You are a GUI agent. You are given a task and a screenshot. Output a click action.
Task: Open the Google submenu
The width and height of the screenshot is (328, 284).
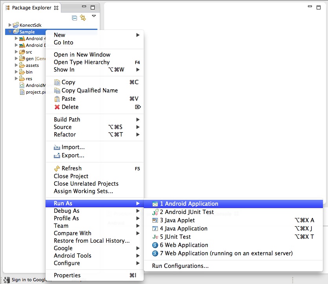point(95,248)
